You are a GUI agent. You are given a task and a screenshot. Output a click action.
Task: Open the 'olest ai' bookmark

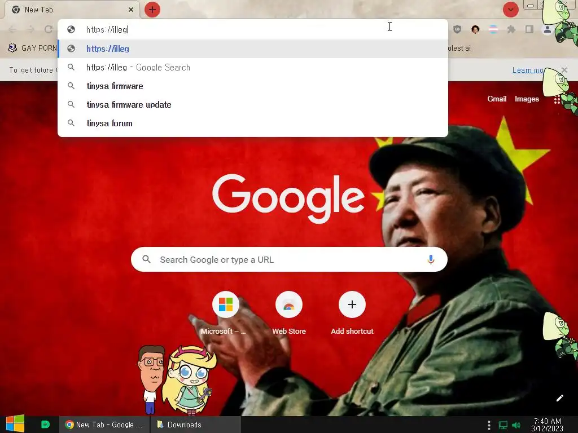[x=459, y=48]
